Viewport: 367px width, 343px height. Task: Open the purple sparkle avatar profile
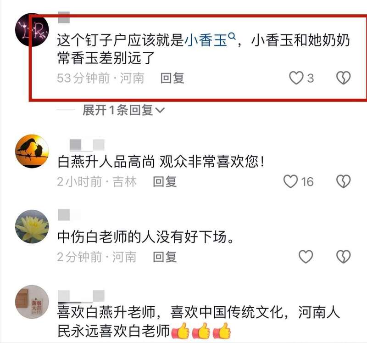32,30
